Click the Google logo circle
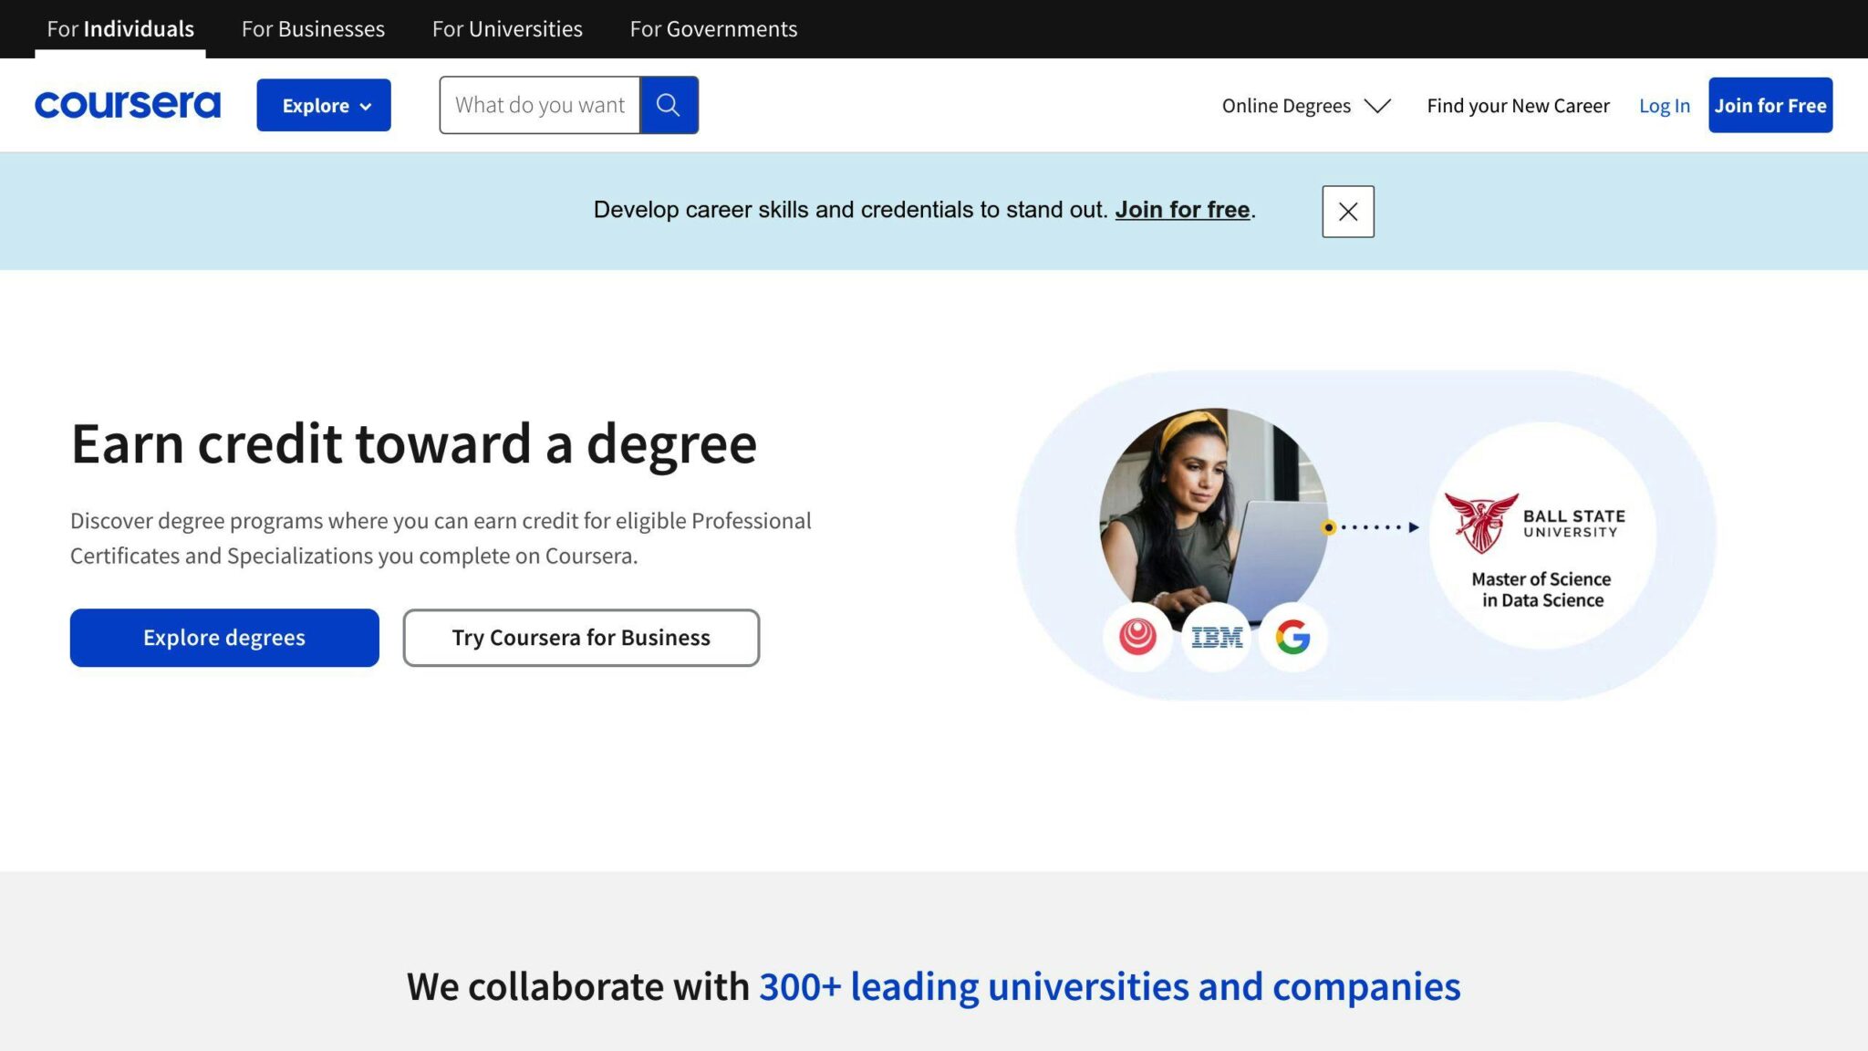This screenshot has width=1868, height=1051. [1293, 637]
